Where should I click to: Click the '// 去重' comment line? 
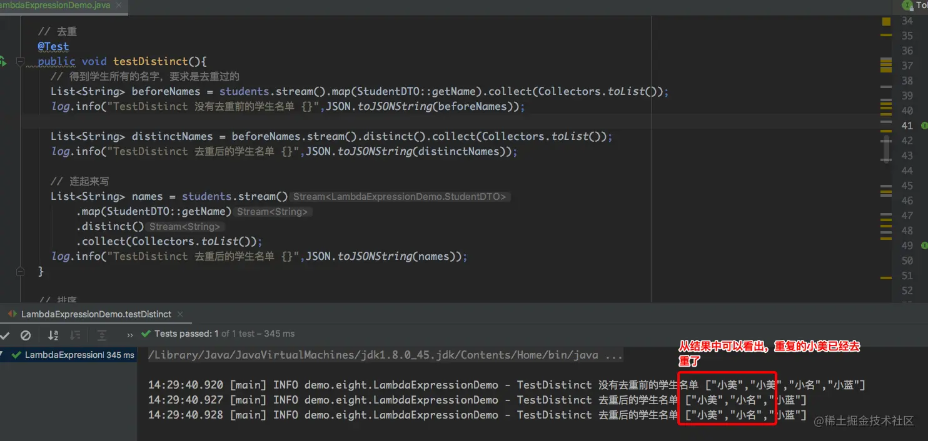[58, 31]
